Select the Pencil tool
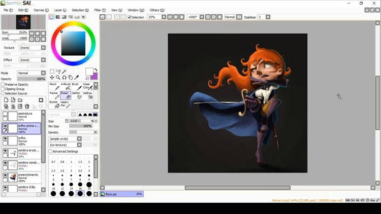Viewport: 381px width, 214px height. 54,86
